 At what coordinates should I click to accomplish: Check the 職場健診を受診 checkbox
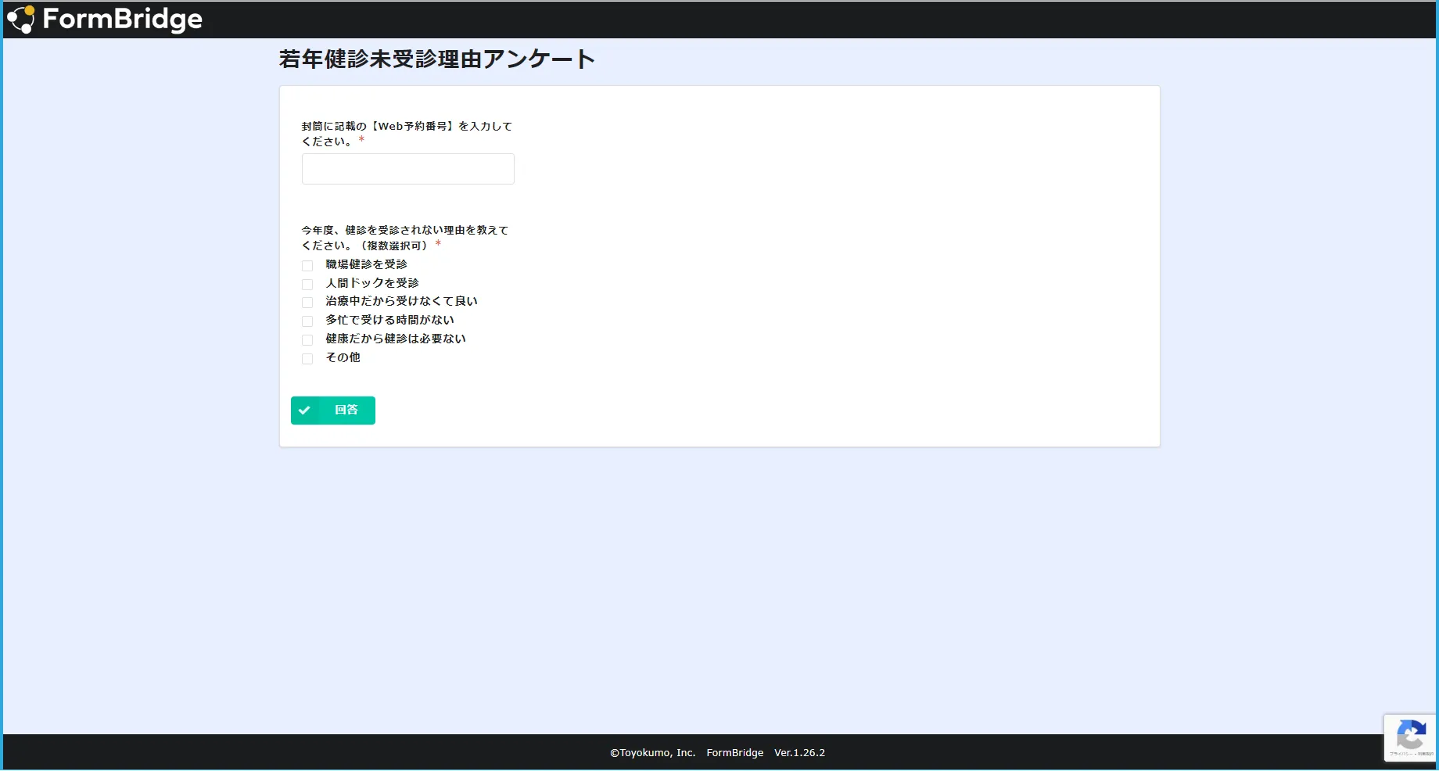(307, 266)
